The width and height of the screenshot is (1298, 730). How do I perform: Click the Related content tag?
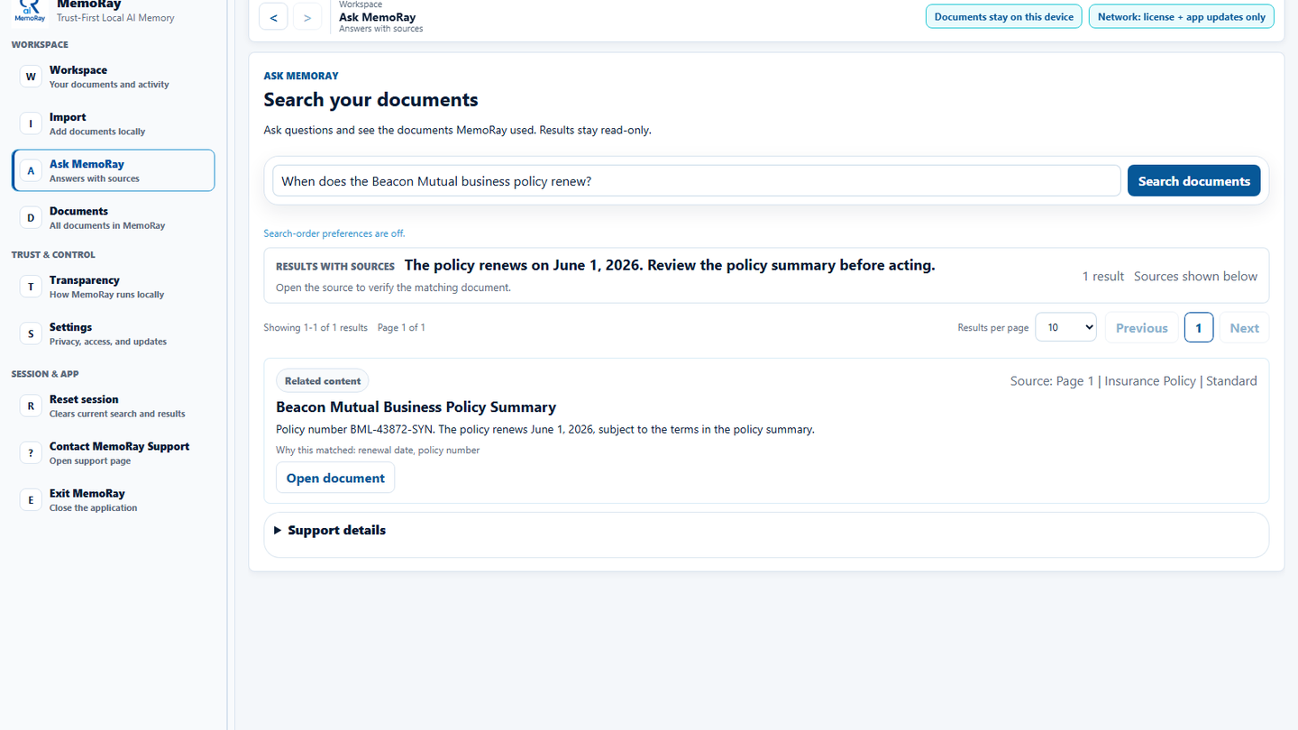(x=322, y=381)
